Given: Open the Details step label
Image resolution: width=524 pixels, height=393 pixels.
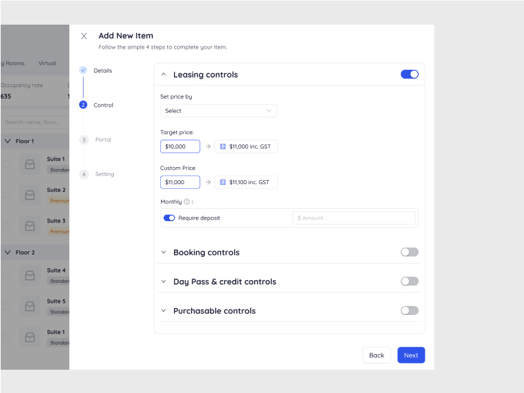Looking at the screenshot, I should pos(103,71).
